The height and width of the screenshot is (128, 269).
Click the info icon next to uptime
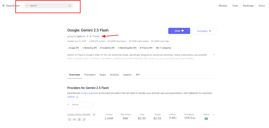(77, 97)
